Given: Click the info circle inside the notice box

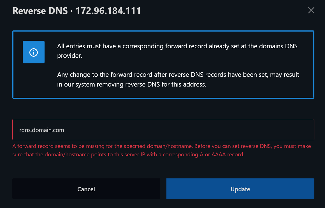Looking at the screenshot, I should point(33,52).
